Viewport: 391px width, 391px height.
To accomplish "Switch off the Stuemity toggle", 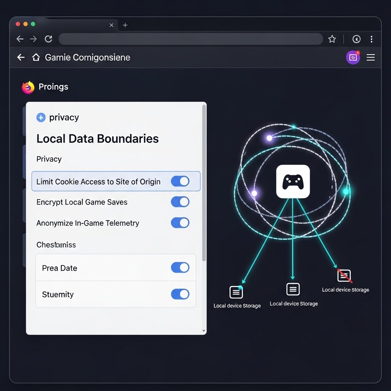I will [x=180, y=294].
